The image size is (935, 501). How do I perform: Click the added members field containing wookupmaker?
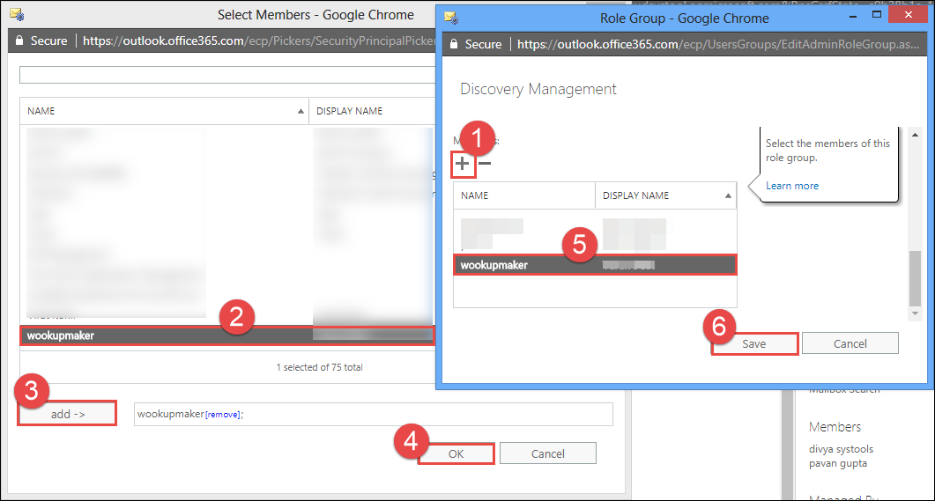[x=374, y=414]
